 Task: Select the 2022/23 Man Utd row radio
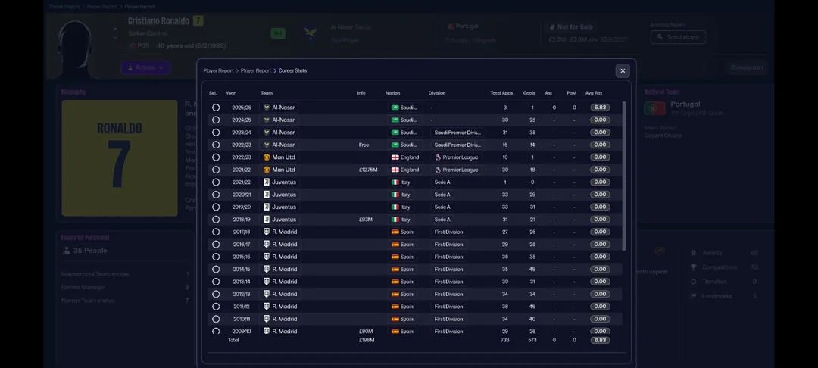215,157
